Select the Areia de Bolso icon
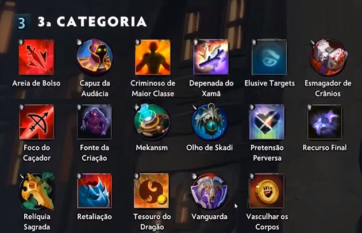Viewport: 362px width, 233px height. coord(36,57)
